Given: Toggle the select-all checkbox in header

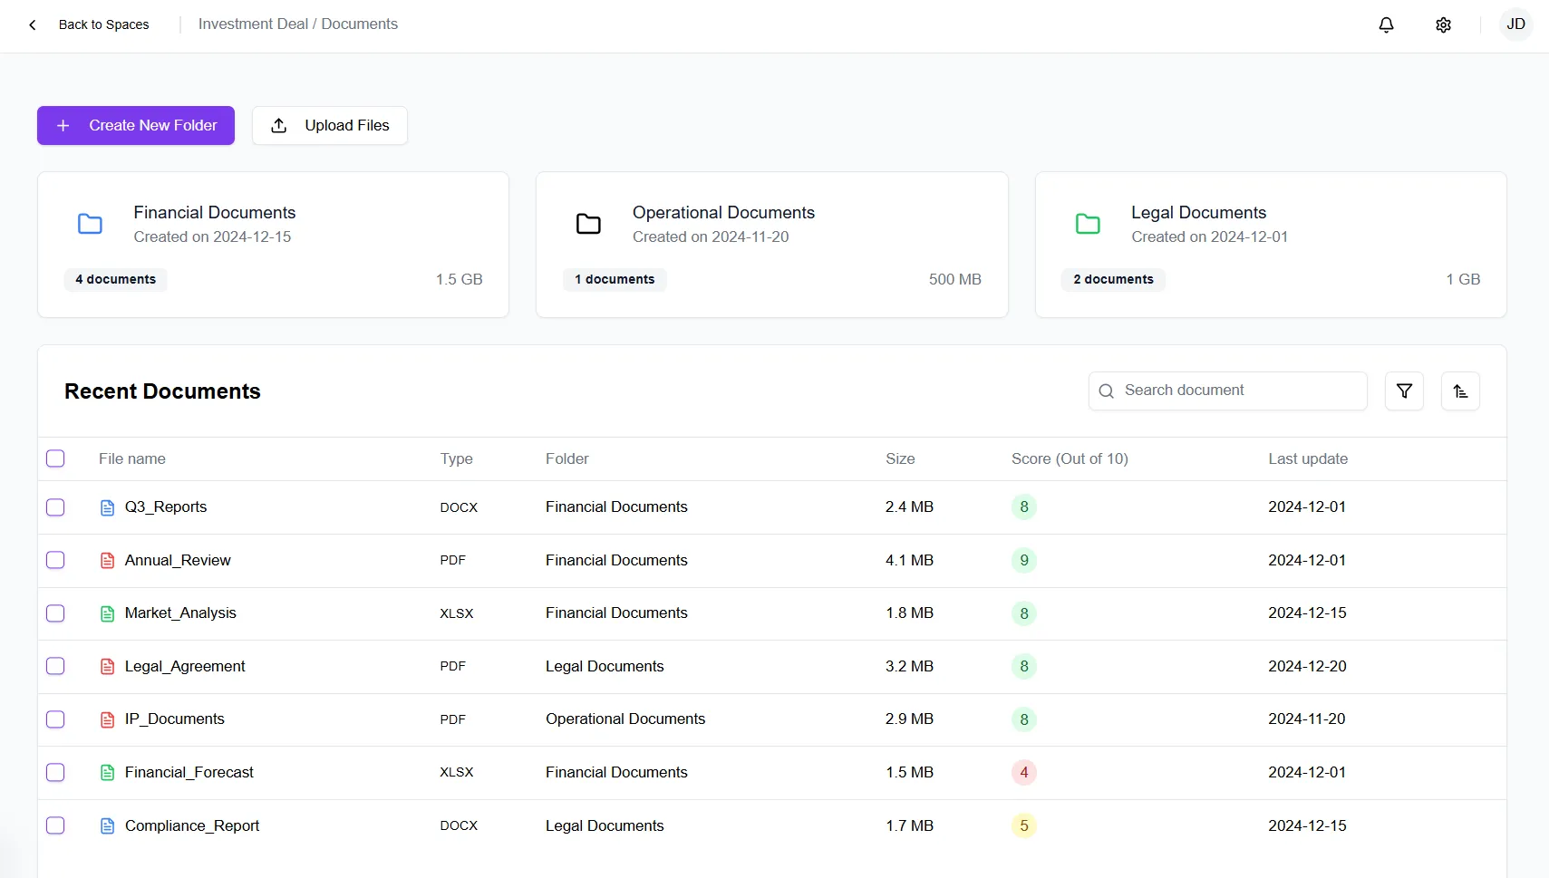Looking at the screenshot, I should coord(55,458).
